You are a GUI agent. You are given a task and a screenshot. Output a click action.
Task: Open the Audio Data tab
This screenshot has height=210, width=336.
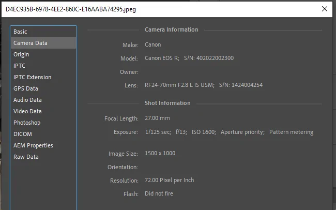[27, 100]
